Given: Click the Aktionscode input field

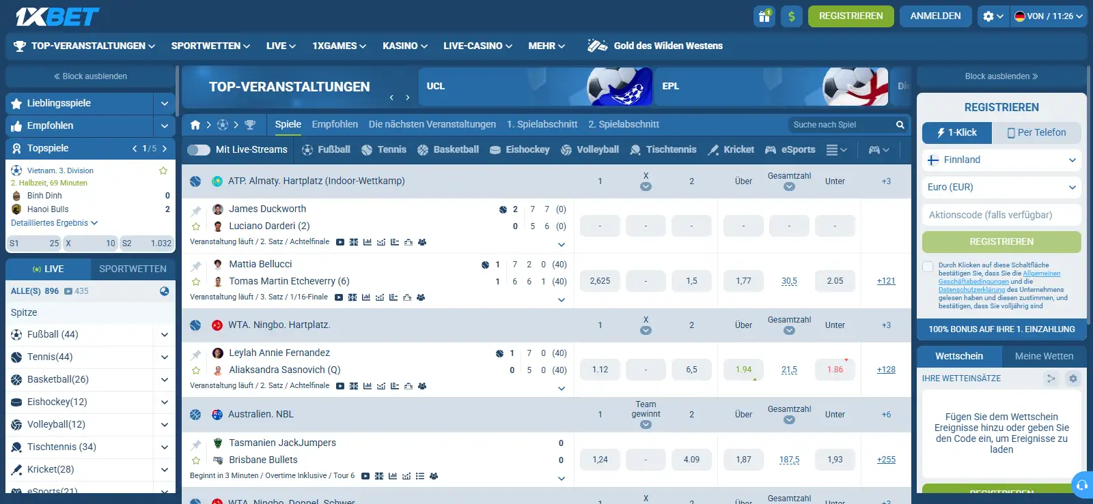Looking at the screenshot, I should click(x=1001, y=215).
